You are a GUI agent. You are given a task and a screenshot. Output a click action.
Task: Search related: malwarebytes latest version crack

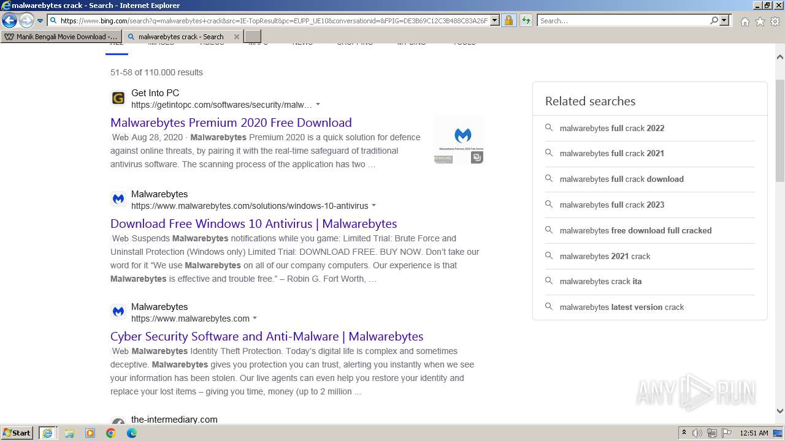pos(622,307)
